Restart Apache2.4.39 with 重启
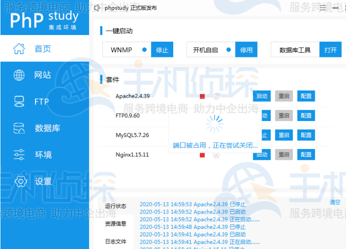This screenshot has height=249, width=346. pos(284,96)
